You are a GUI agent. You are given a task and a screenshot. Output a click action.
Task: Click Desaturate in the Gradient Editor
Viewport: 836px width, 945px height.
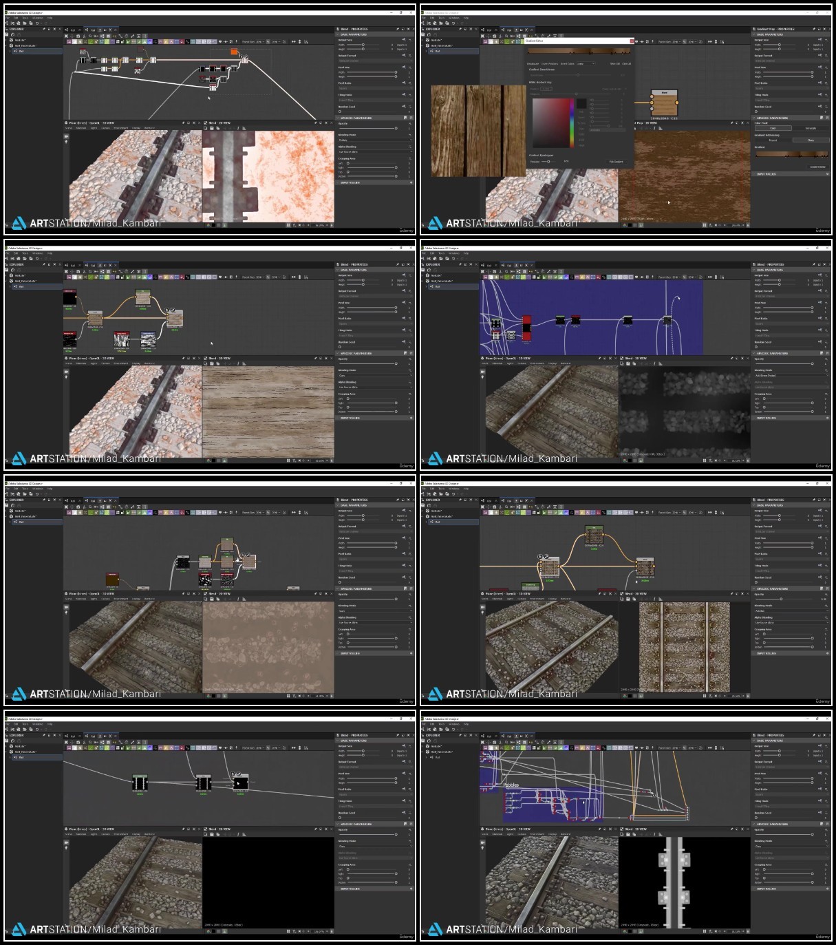click(x=533, y=64)
